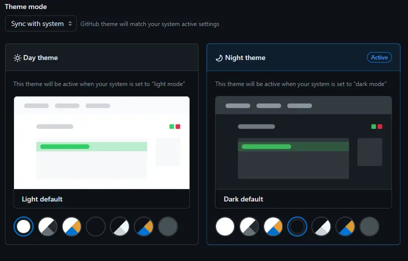Image resolution: width=408 pixels, height=261 pixels.
Task: Click the sun icon beside Day theme
Action: 18,58
